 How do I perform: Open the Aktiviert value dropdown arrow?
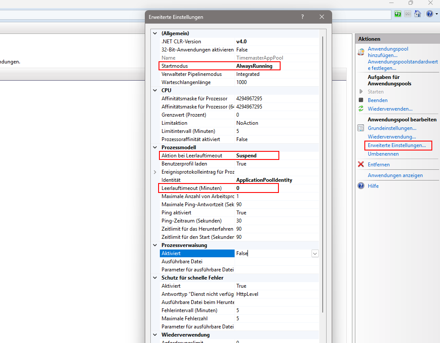[315, 253]
